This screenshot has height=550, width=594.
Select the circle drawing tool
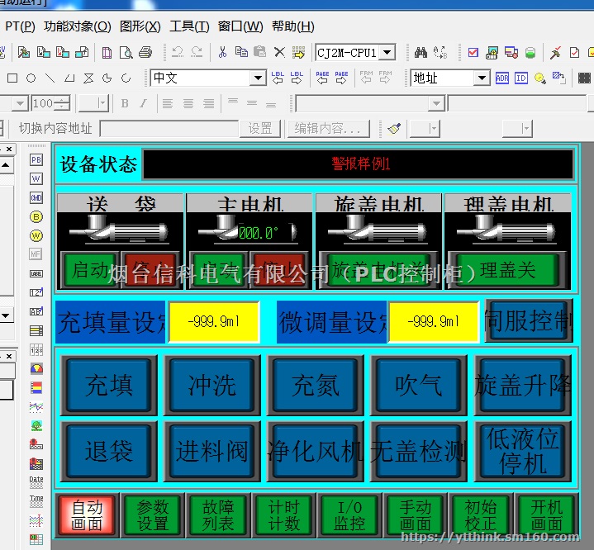click(x=31, y=78)
